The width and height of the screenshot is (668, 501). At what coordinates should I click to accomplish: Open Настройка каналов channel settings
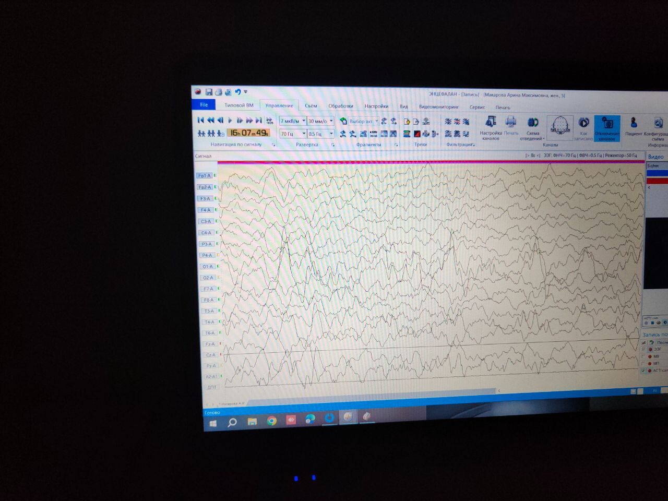point(491,128)
